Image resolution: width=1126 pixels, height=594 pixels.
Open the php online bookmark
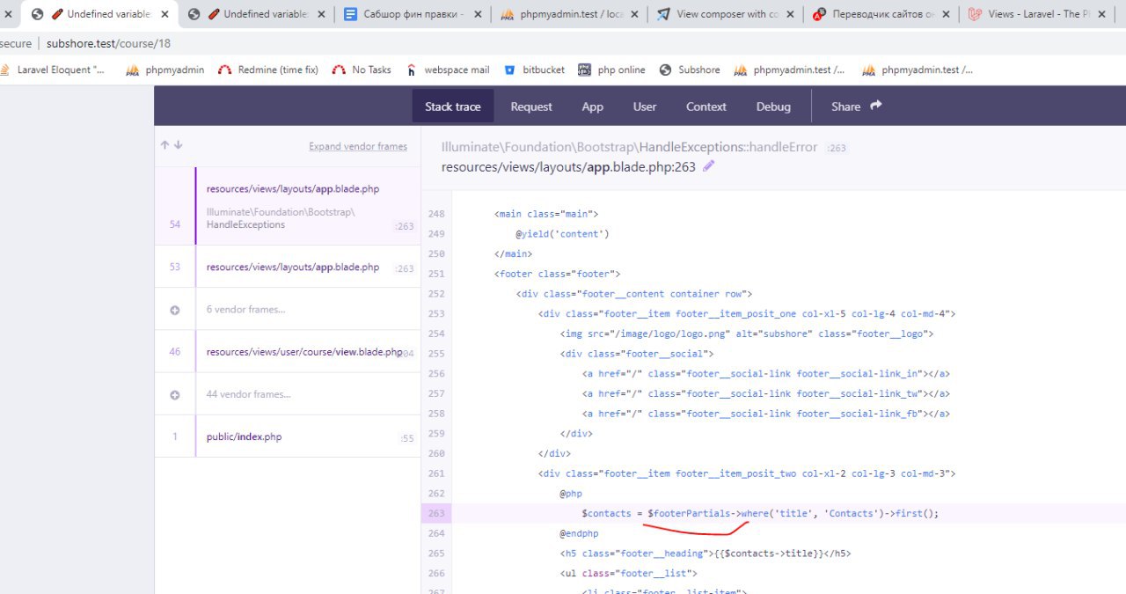[611, 70]
